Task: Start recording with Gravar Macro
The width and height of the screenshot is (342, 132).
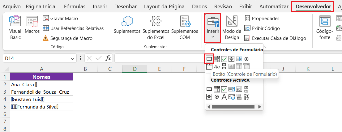Action: (60, 19)
